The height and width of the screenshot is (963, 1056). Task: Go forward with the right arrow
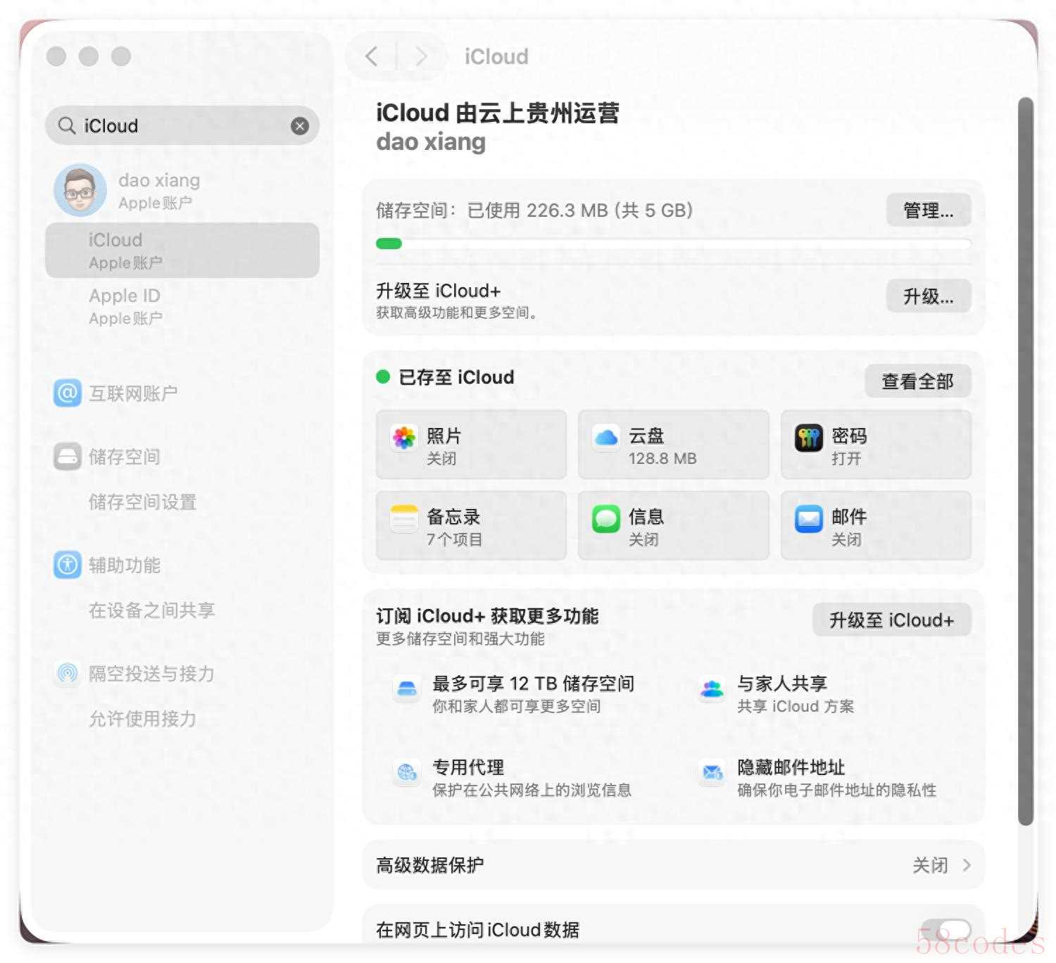421,56
